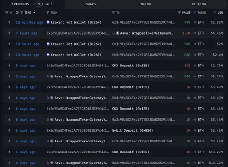The image size is (228, 167).
Task: Open Kraken: Hot Wallet in the 18 minutes ago row
Action: (76, 22)
